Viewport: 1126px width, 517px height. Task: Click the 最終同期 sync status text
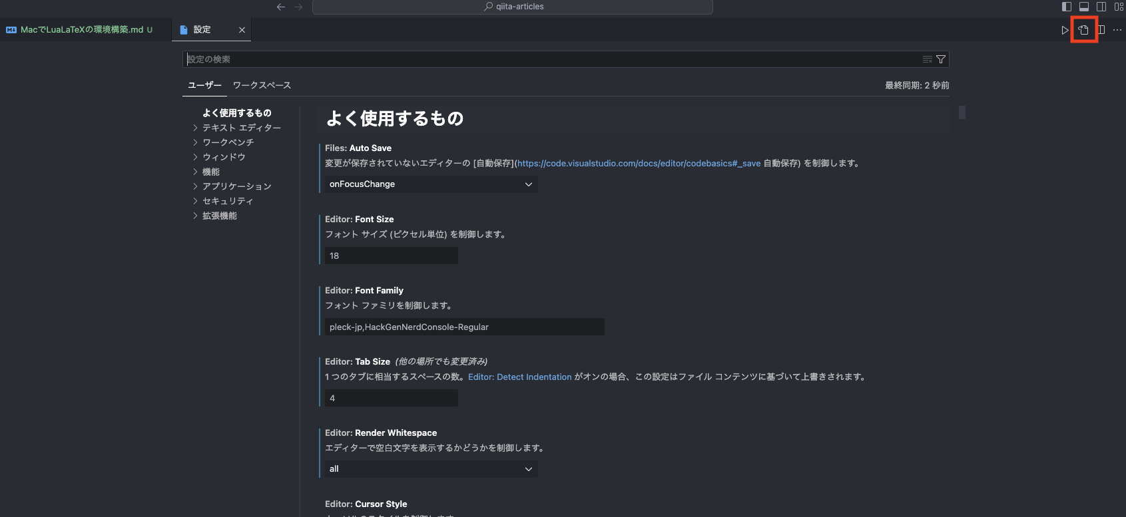[x=917, y=85]
